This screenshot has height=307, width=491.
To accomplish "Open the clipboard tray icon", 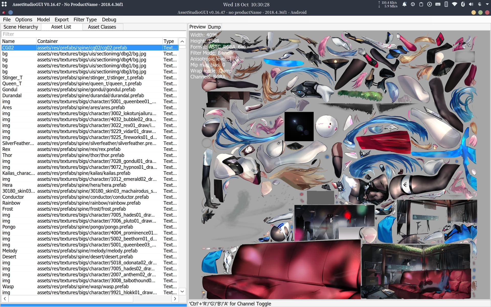I will (x=421, y=4).
